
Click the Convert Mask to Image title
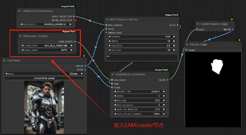(214, 24)
